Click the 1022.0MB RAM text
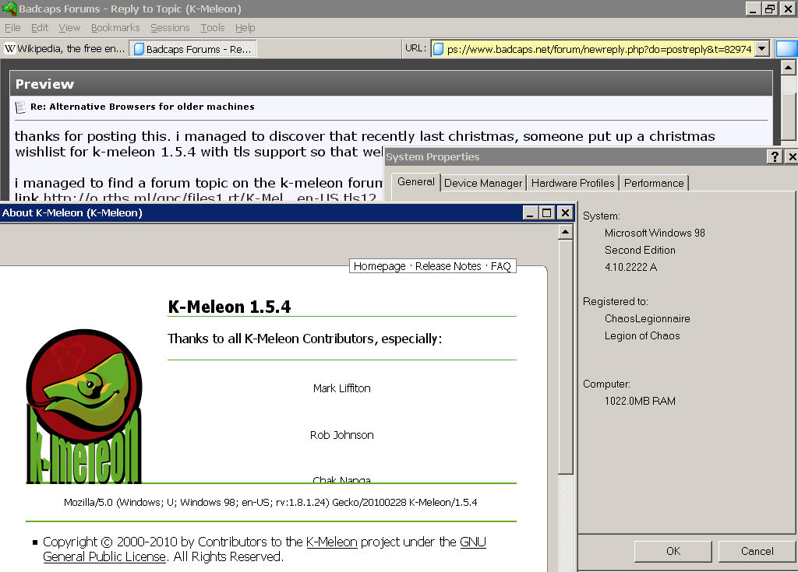 [x=640, y=401]
